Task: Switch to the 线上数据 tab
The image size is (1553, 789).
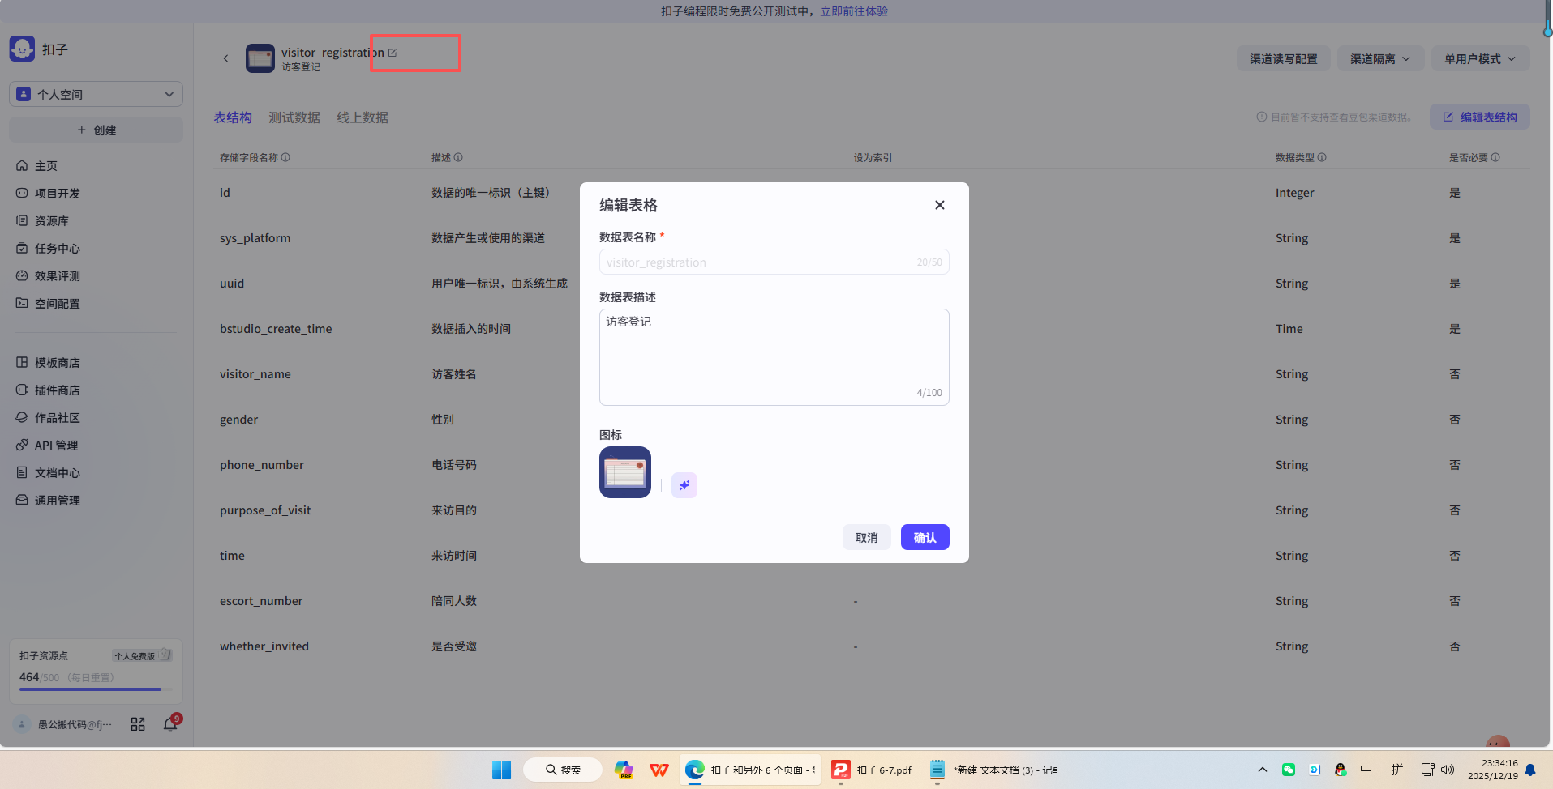Action: pos(362,117)
